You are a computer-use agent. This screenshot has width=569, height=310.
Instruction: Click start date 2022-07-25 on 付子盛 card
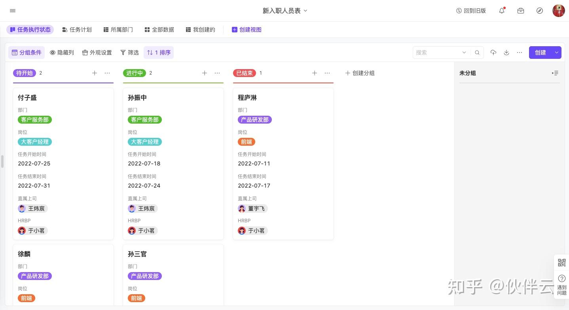click(34, 163)
